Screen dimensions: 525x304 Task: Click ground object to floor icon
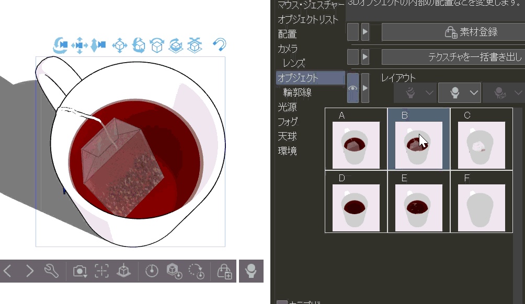pos(123,271)
